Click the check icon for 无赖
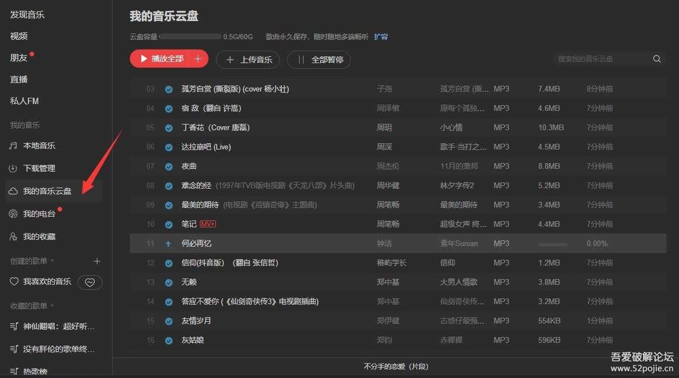 (169, 283)
